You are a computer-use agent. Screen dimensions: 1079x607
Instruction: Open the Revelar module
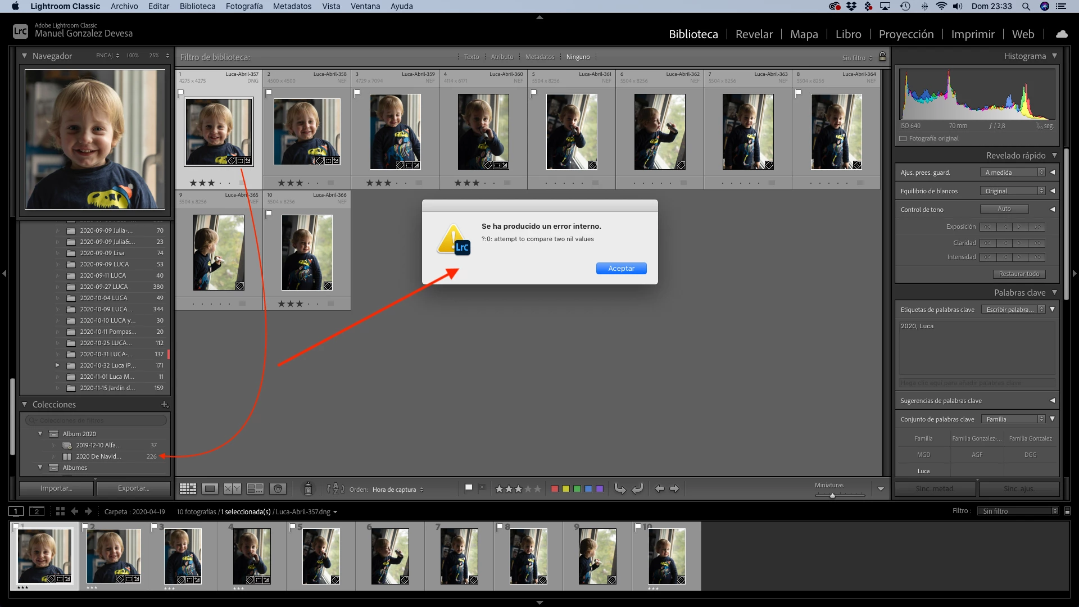click(x=754, y=34)
